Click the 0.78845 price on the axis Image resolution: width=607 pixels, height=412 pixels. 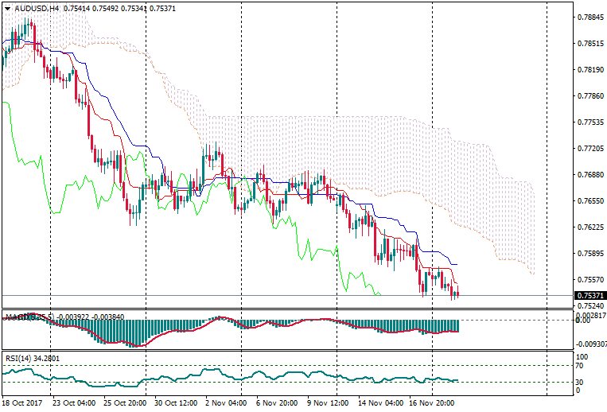[x=589, y=17]
